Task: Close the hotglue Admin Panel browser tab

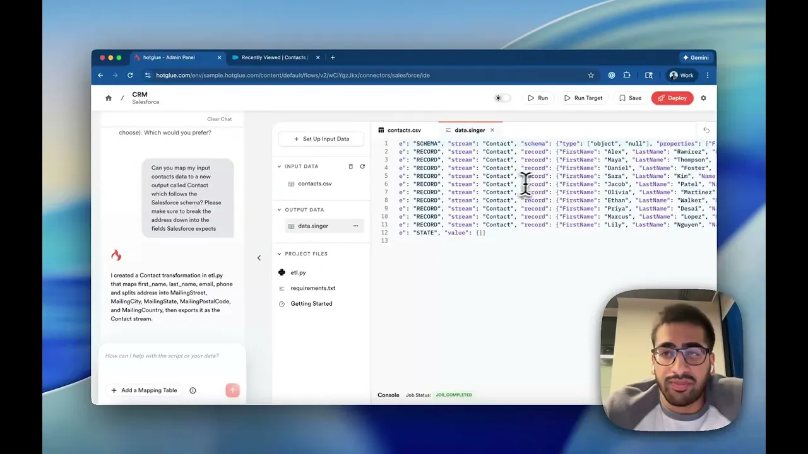Action: click(x=220, y=57)
